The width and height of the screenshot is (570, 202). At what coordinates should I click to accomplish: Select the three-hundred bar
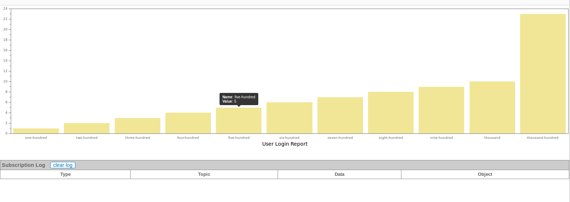[137, 126]
